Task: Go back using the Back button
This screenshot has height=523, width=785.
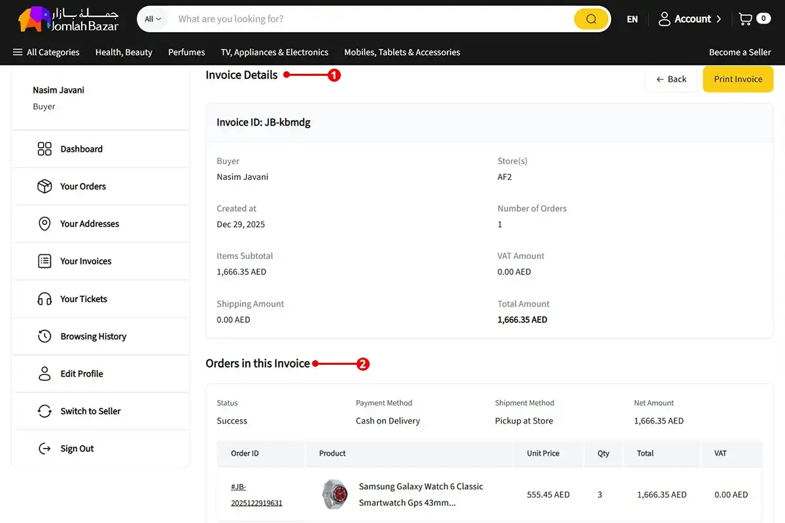Action: [x=671, y=79]
